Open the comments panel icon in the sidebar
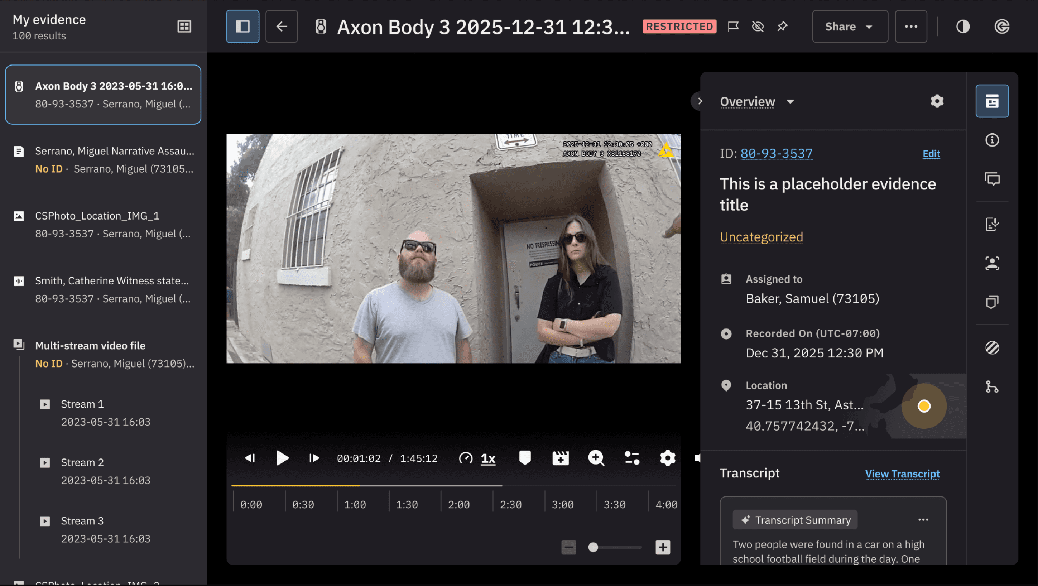The width and height of the screenshot is (1038, 586). 992,179
